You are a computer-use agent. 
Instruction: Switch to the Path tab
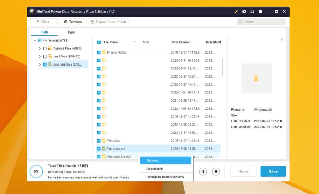pyautogui.click(x=44, y=32)
